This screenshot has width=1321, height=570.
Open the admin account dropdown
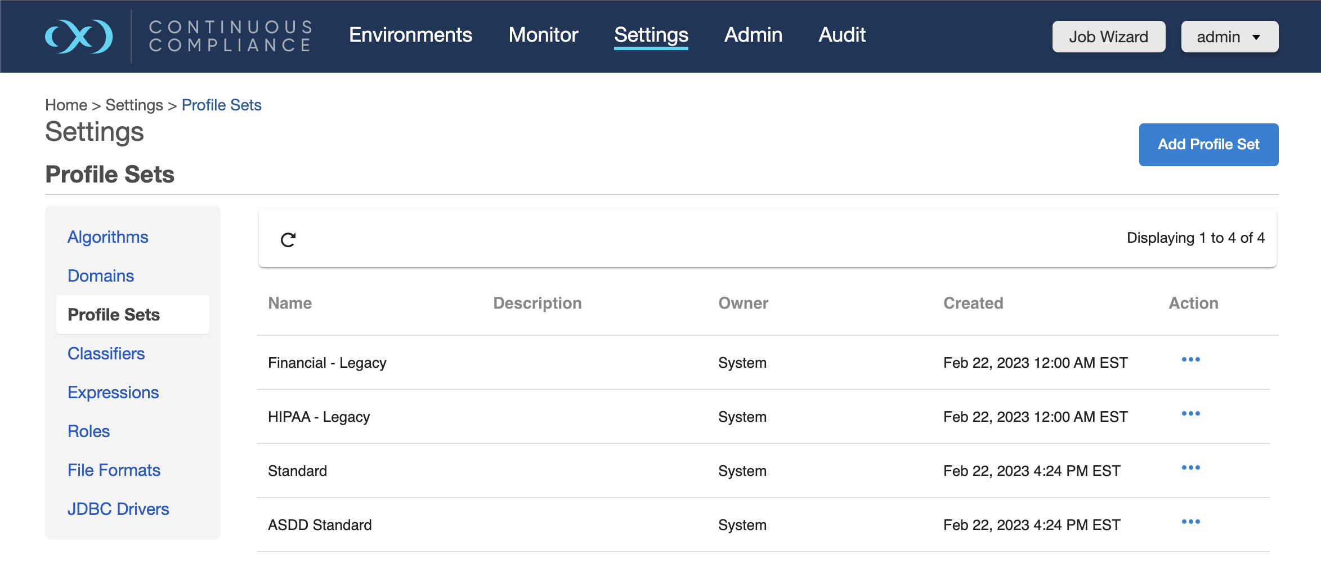pos(1229,37)
